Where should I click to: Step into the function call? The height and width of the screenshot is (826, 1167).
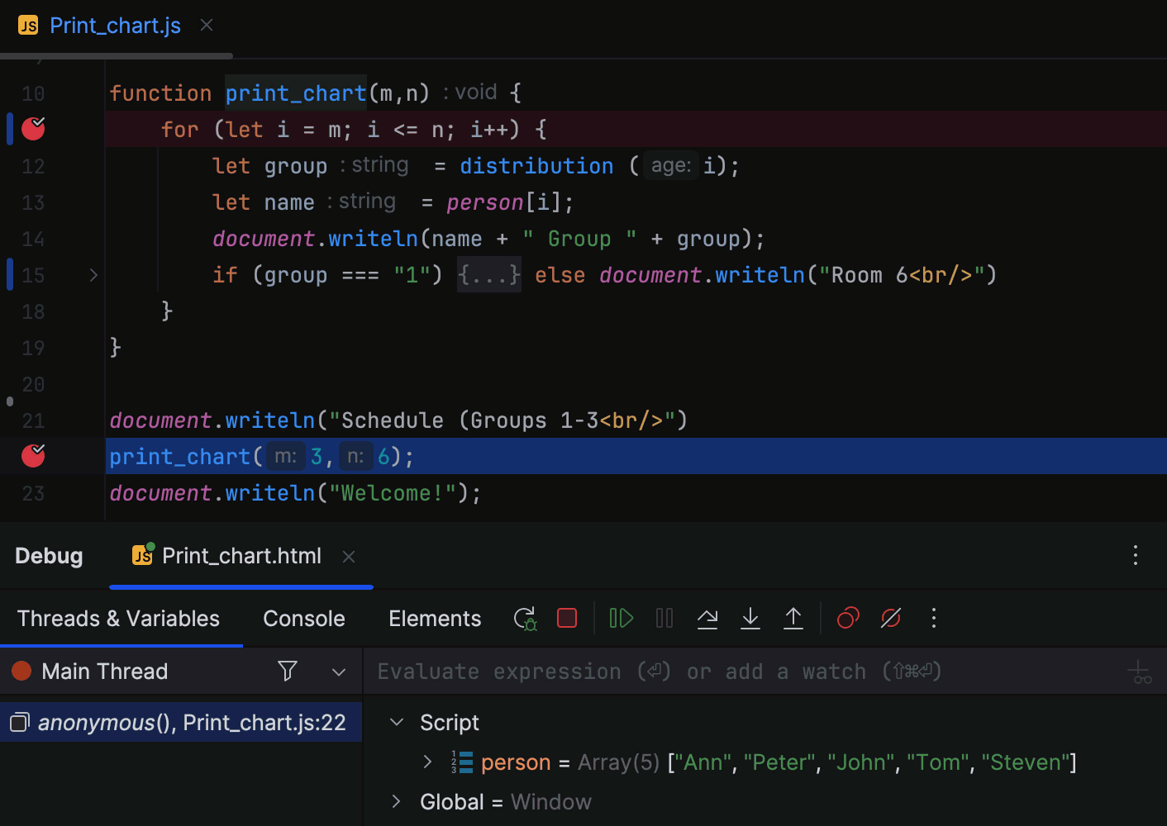click(x=750, y=618)
